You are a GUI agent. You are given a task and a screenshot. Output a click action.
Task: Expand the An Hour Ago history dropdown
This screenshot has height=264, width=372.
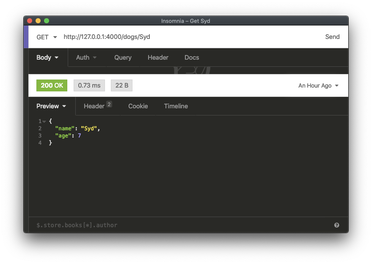tap(318, 85)
